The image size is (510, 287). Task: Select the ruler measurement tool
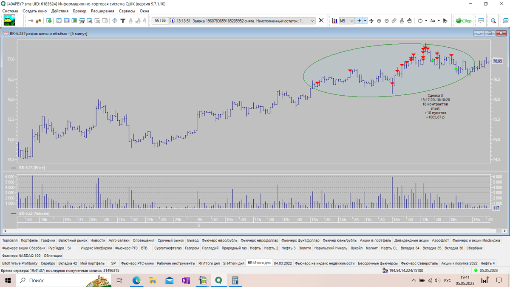pos(394,20)
